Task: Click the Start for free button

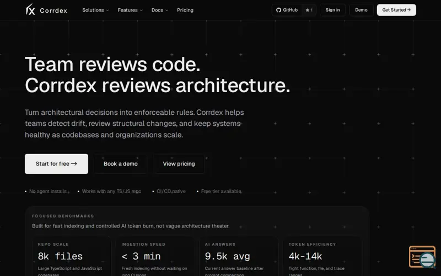Action: pos(56,163)
